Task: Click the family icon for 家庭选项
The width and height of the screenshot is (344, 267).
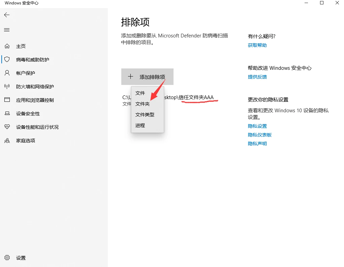Action: tap(7, 141)
